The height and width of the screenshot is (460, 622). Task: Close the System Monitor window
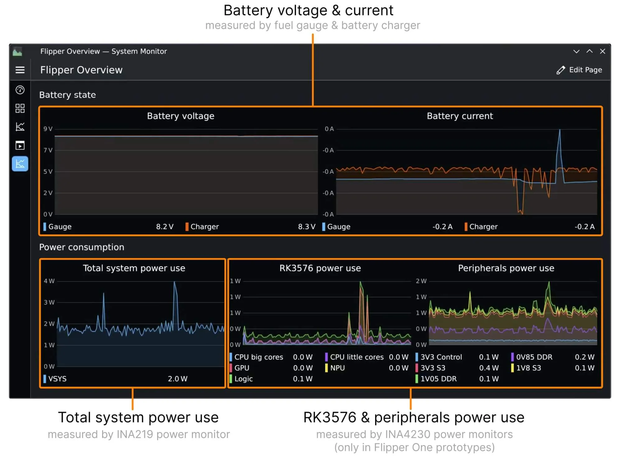(602, 51)
